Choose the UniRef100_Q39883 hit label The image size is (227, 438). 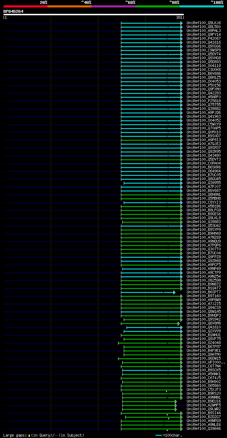coord(204,222)
